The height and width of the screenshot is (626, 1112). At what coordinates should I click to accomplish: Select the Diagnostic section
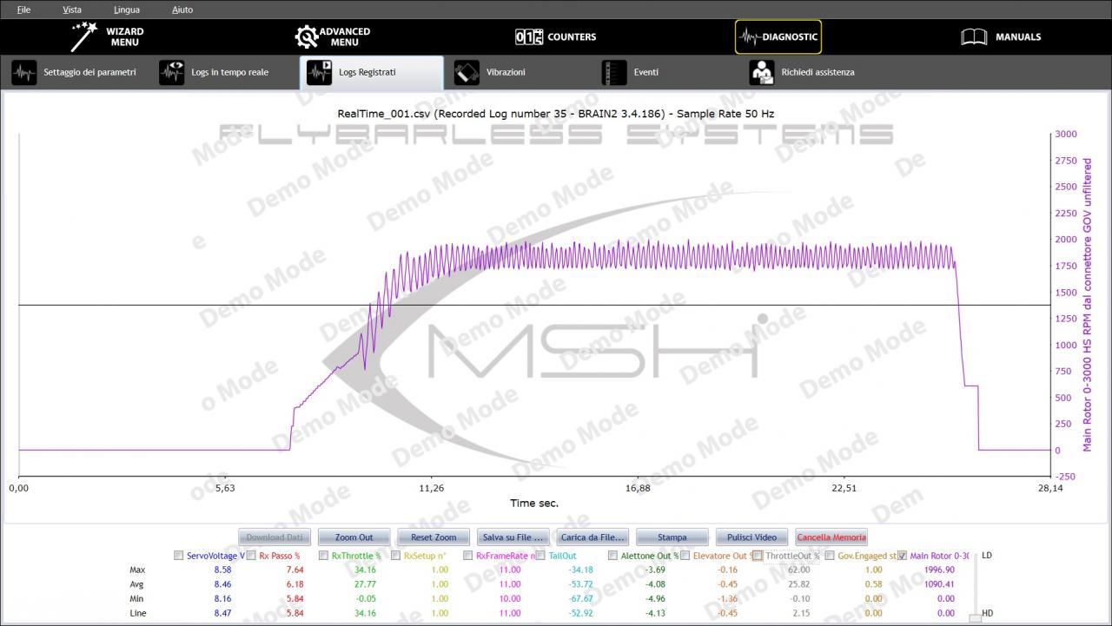click(x=778, y=37)
